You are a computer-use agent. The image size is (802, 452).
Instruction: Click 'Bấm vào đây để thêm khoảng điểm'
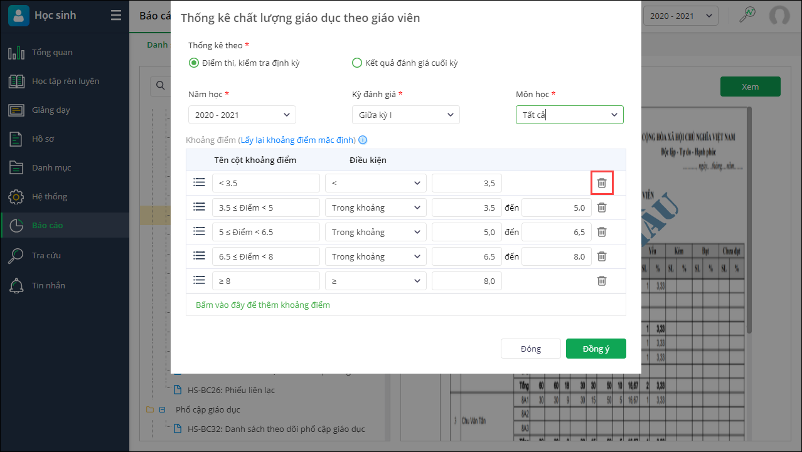263,305
